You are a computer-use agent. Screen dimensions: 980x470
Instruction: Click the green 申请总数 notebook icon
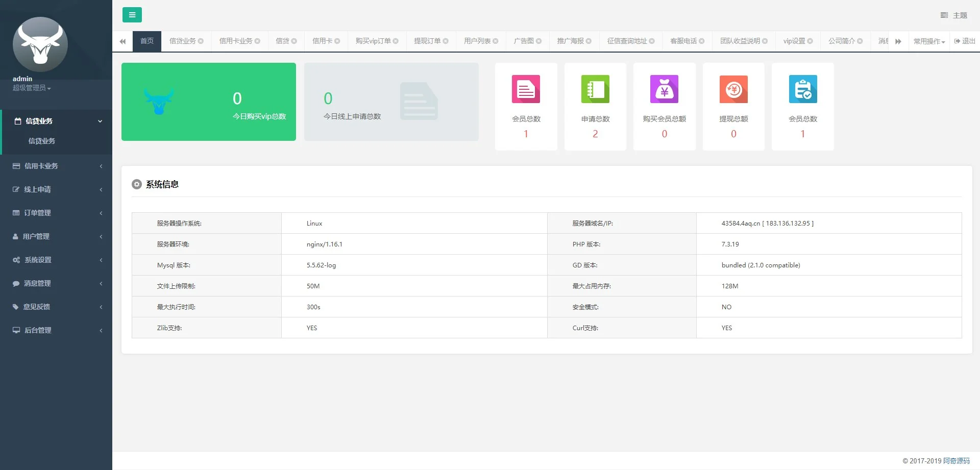tap(595, 89)
